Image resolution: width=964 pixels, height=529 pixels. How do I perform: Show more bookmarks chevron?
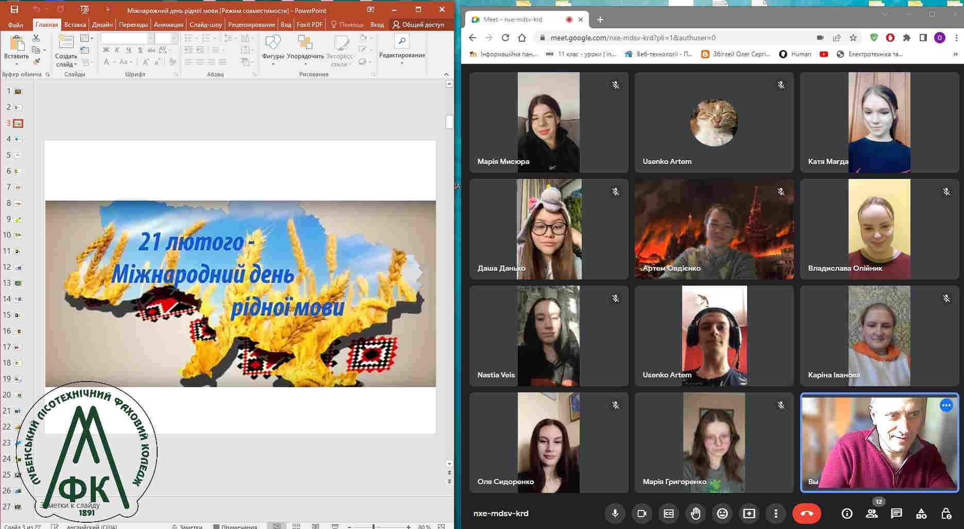pyautogui.click(x=956, y=54)
